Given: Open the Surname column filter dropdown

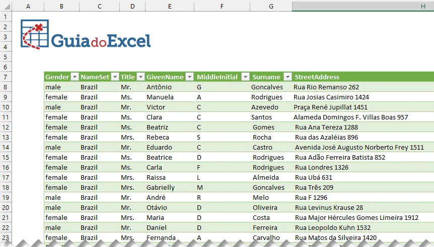Looking at the screenshot, I should 288,77.
